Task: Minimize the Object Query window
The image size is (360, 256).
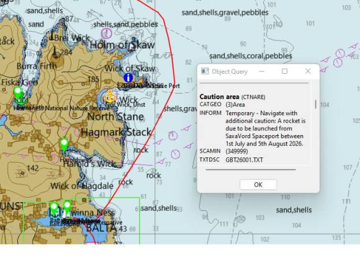Action: (x=261, y=71)
